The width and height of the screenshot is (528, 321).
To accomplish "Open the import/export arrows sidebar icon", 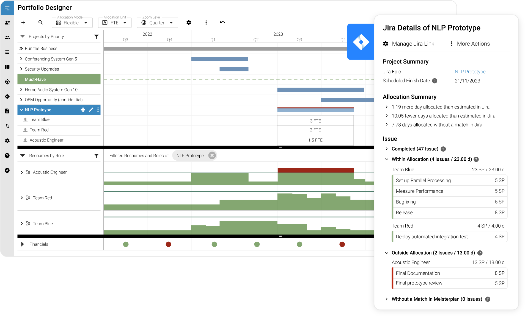I will [7, 126].
